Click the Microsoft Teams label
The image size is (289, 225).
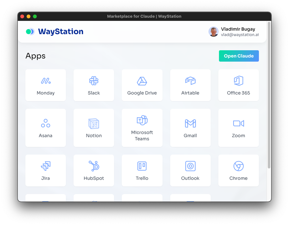pyautogui.click(x=142, y=136)
